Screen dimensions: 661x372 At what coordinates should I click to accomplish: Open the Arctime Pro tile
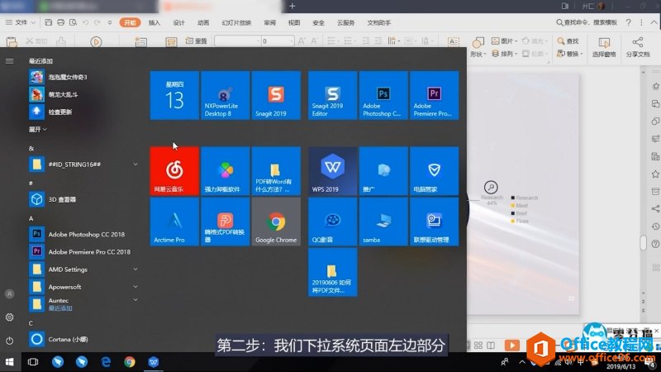174,223
